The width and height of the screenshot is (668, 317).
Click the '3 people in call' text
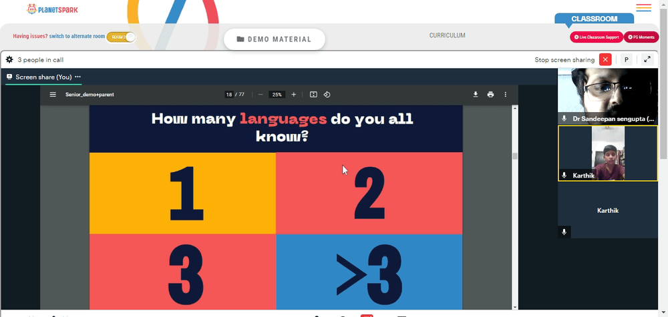click(x=41, y=60)
